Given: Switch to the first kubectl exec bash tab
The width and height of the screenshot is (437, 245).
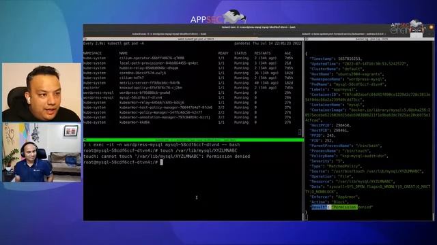Looking at the screenshot, I should coord(169,34).
